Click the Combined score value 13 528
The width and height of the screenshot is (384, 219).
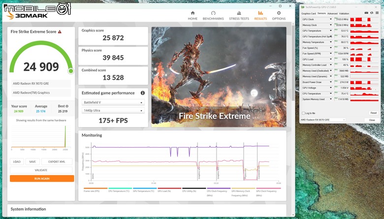pyautogui.click(x=113, y=78)
